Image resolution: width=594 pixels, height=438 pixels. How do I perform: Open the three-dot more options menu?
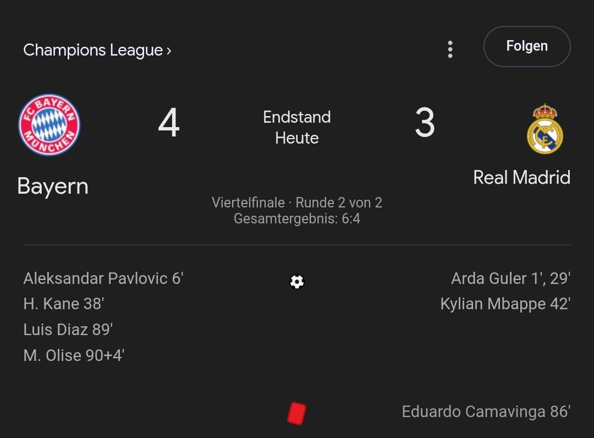click(450, 50)
